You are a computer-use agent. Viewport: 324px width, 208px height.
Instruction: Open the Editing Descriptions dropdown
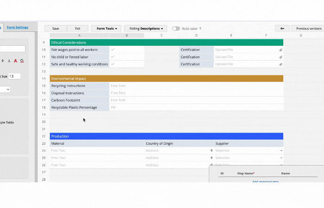146,29
